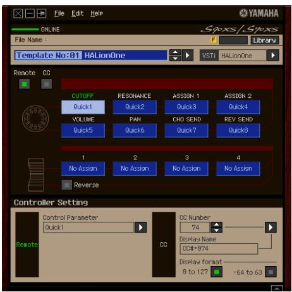This screenshot has width=292, height=292.
Task: Select the 0 to 127 display format
Action: 217,272
